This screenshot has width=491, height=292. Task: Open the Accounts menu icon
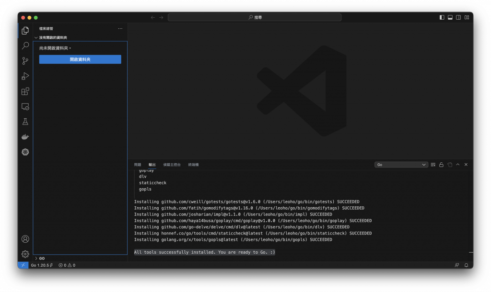point(25,239)
